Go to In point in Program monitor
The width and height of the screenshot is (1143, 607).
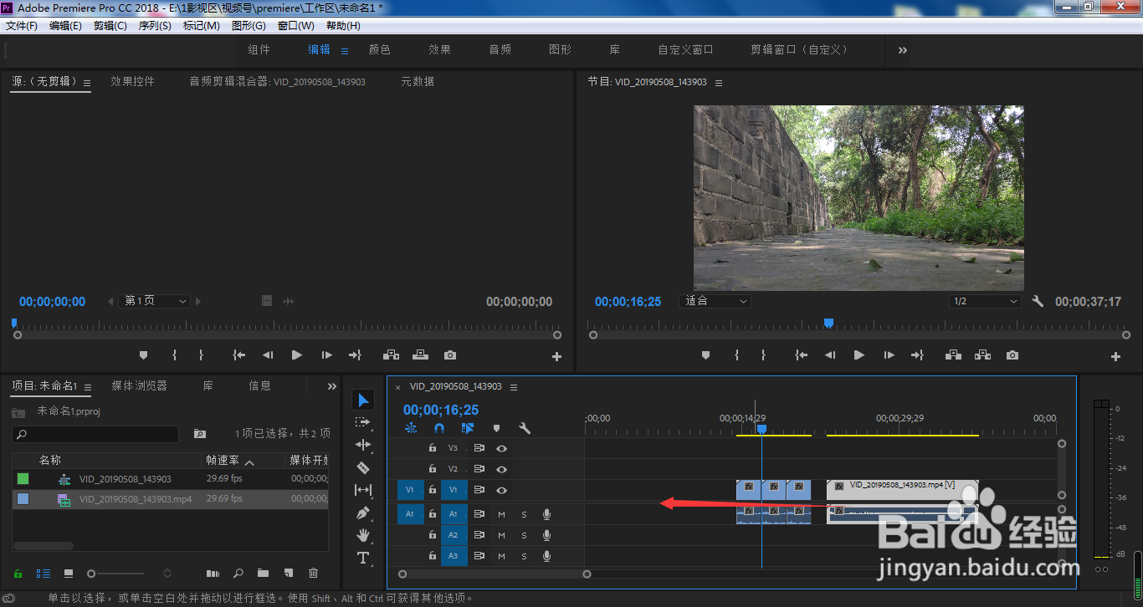tap(802, 355)
